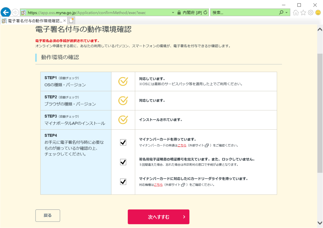Open こちら link for card application
This screenshot has height=228, width=323.
182,145
